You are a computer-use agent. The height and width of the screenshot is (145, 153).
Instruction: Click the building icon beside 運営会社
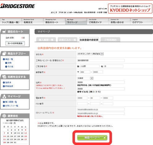[x=4, y=116]
